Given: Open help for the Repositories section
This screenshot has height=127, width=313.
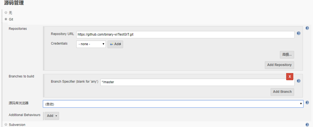Looking at the screenshot, I should 307,28.
